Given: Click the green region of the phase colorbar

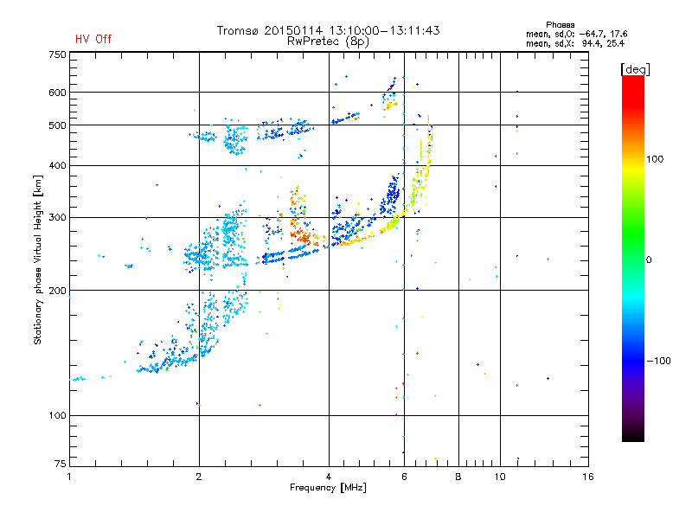Looking at the screenshot, I should pyautogui.click(x=633, y=234).
